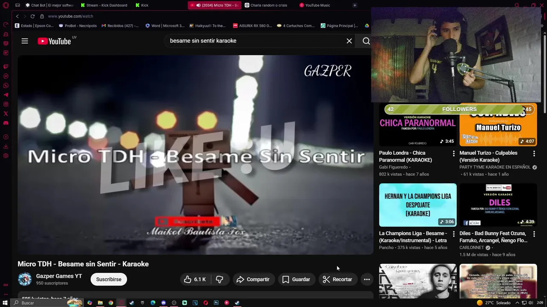
Task: Open GX Control speedometer icon
Action: tap(6, 25)
